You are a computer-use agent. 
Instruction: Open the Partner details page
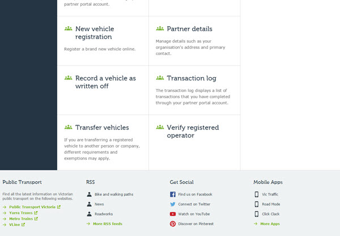pyautogui.click(x=189, y=29)
